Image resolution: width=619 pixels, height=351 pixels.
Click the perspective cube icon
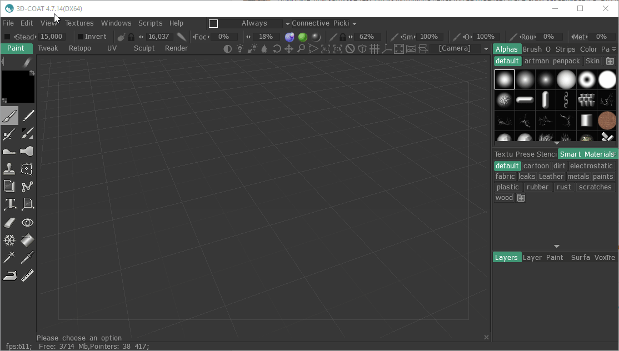[362, 48]
